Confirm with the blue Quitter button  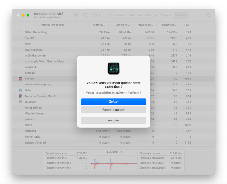pyautogui.click(x=113, y=102)
